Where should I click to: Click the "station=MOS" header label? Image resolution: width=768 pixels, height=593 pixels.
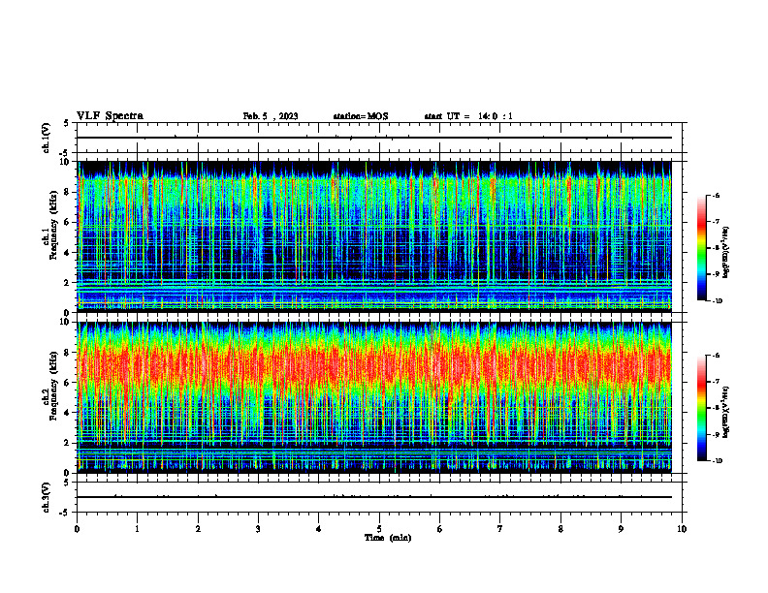(x=361, y=116)
